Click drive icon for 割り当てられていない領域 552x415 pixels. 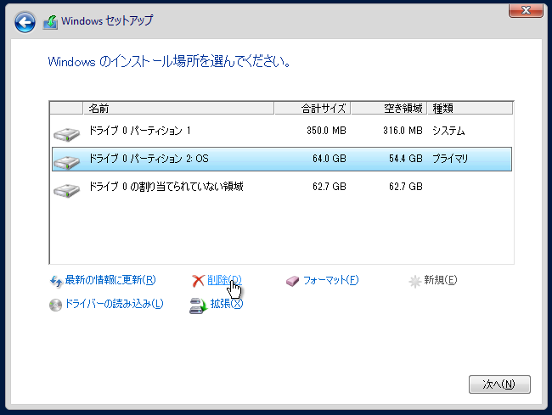coord(66,190)
